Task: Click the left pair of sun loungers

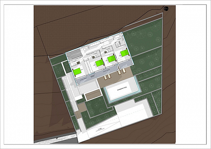Action: [107, 77]
